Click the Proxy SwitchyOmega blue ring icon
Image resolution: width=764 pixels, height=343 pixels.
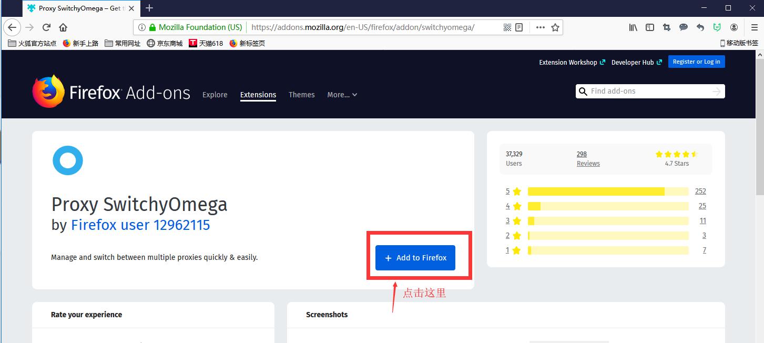coord(68,160)
